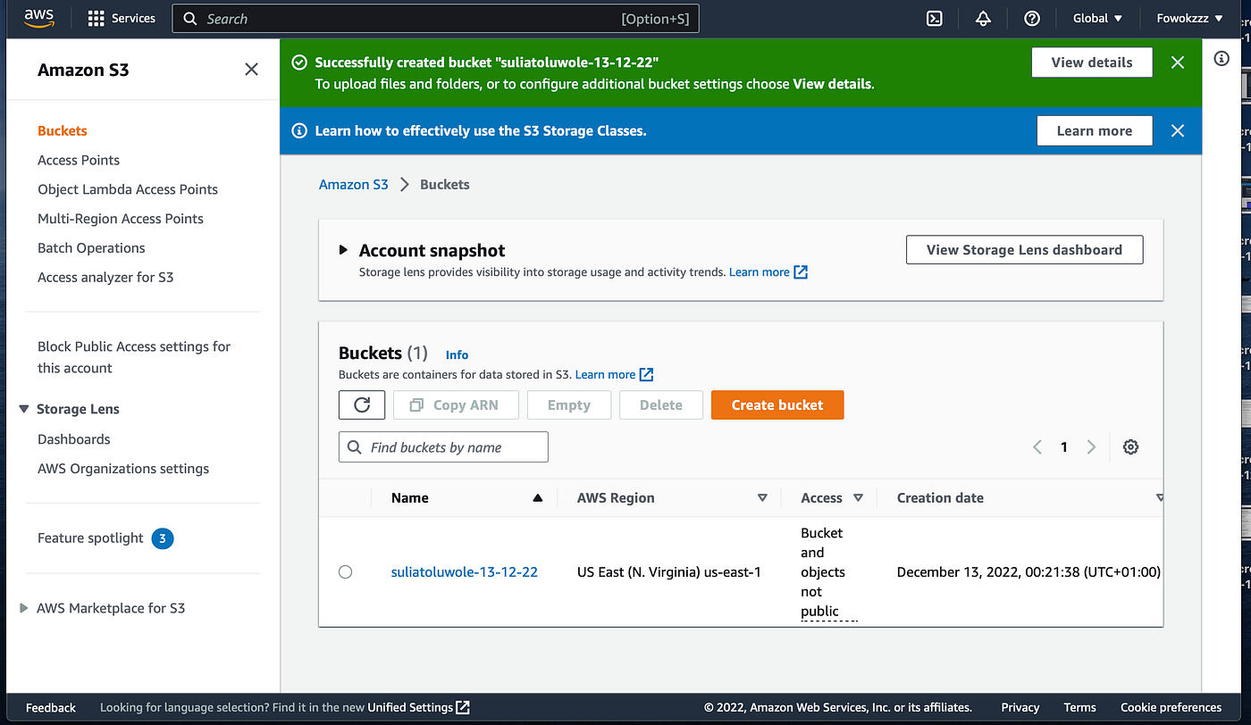1251x725 pixels.
Task: Open the Buckets Info link
Action: [x=457, y=354]
